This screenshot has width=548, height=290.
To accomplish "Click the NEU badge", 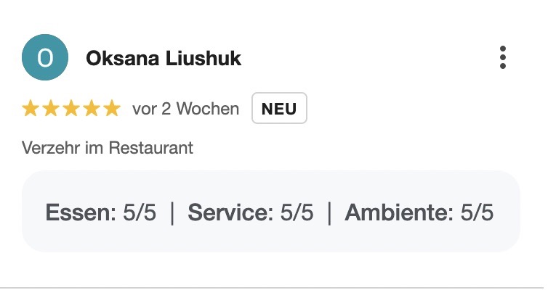I will (x=279, y=108).
